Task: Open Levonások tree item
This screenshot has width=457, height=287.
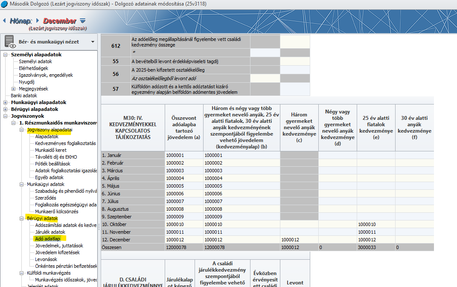Action: point(46,259)
